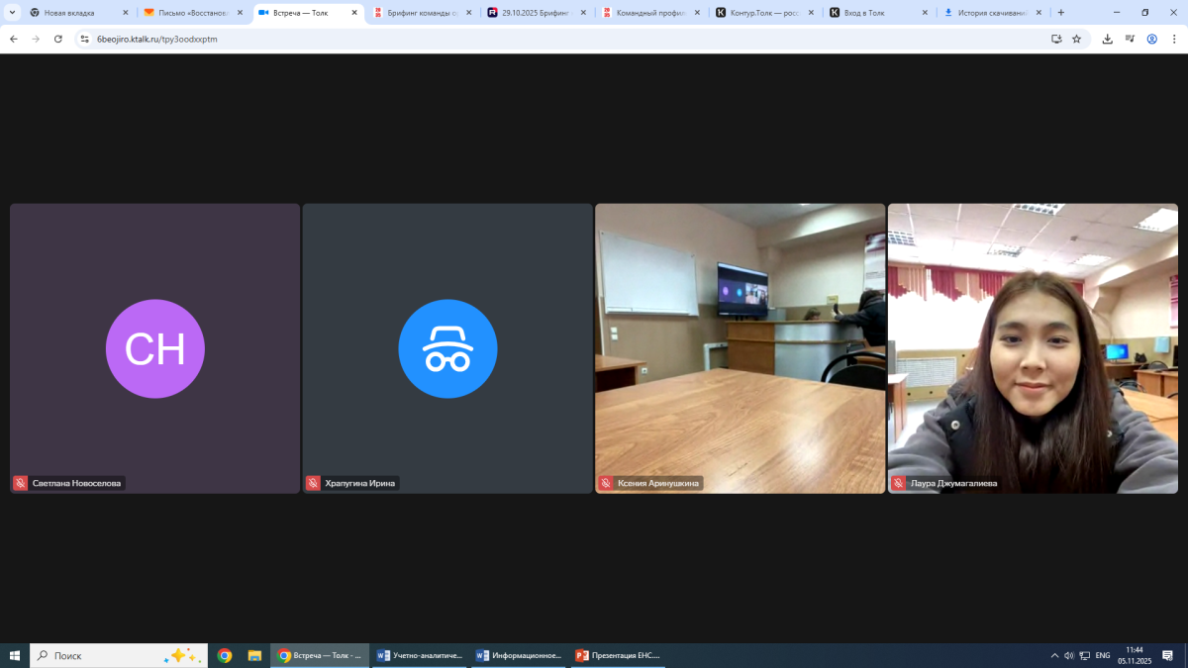Bookmark this page with the star icon
1188x668 pixels.
point(1076,39)
